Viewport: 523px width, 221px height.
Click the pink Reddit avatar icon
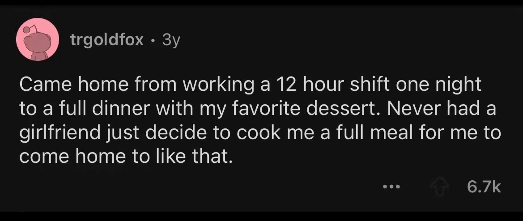tap(38, 40)
